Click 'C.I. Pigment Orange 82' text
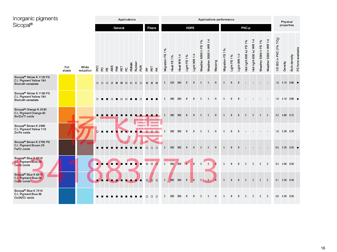Screen dimensions: 337x252 (30, 113)
